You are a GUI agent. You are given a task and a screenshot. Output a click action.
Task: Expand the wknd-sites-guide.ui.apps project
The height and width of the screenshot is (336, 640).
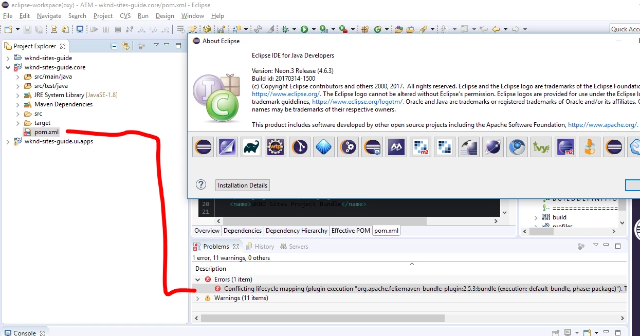coord(8,141)
